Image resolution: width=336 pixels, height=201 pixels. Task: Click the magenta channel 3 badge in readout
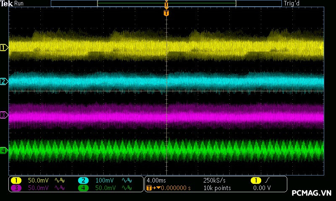tap(16, 188)
